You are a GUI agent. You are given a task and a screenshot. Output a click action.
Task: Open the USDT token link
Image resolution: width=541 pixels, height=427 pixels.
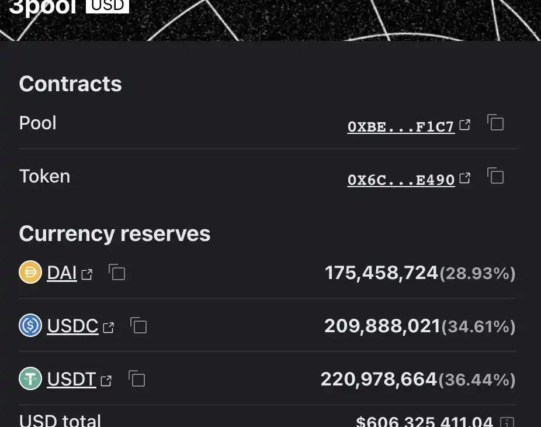point(71,379)
